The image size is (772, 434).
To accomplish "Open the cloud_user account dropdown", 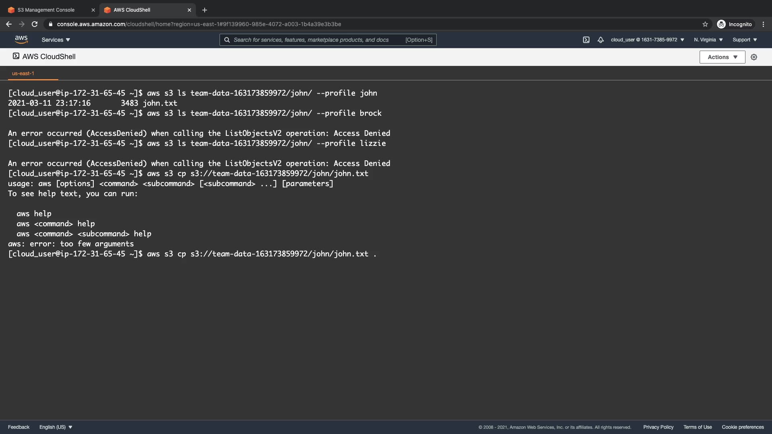I will pyautogui.click(x=647, y=40).
